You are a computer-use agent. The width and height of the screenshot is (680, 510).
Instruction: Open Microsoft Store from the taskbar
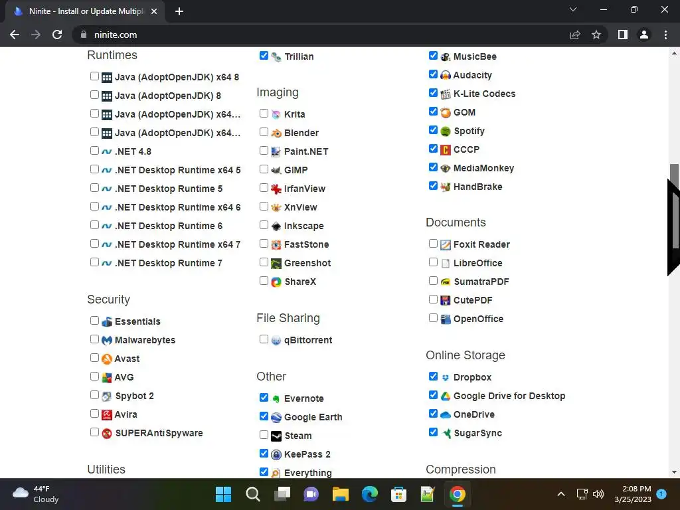point(398,494)
